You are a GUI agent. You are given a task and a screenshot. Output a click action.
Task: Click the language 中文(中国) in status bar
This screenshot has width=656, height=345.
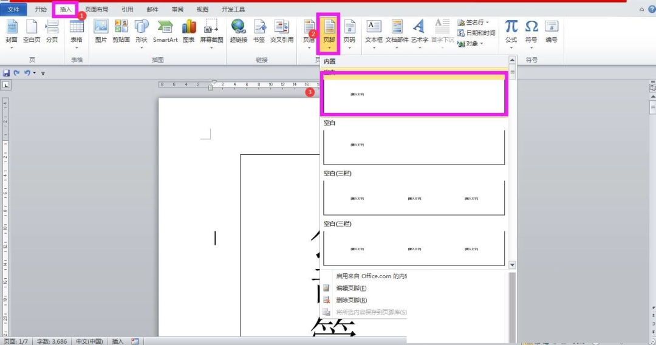point(89,341)
